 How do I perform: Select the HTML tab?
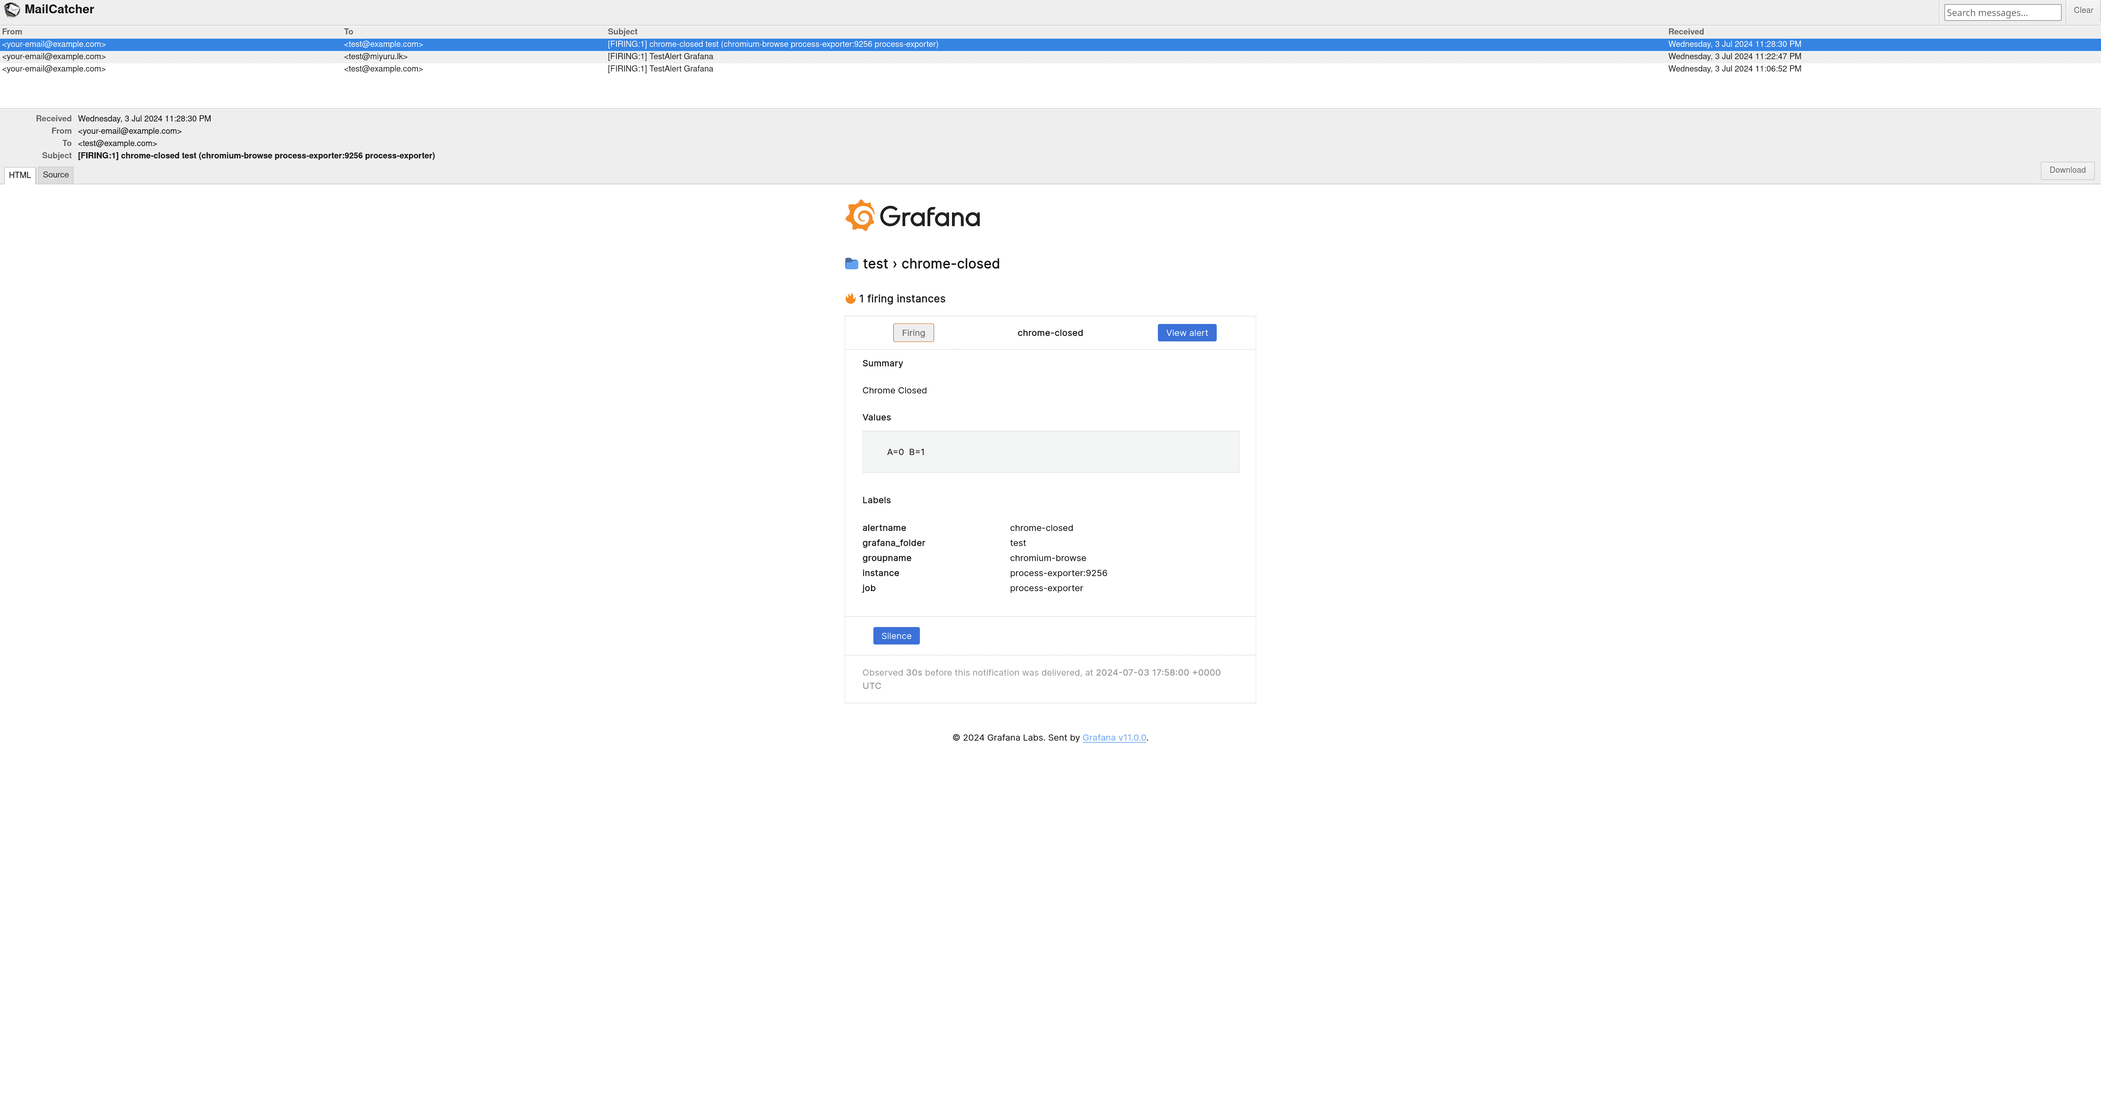tap(19, 175)
